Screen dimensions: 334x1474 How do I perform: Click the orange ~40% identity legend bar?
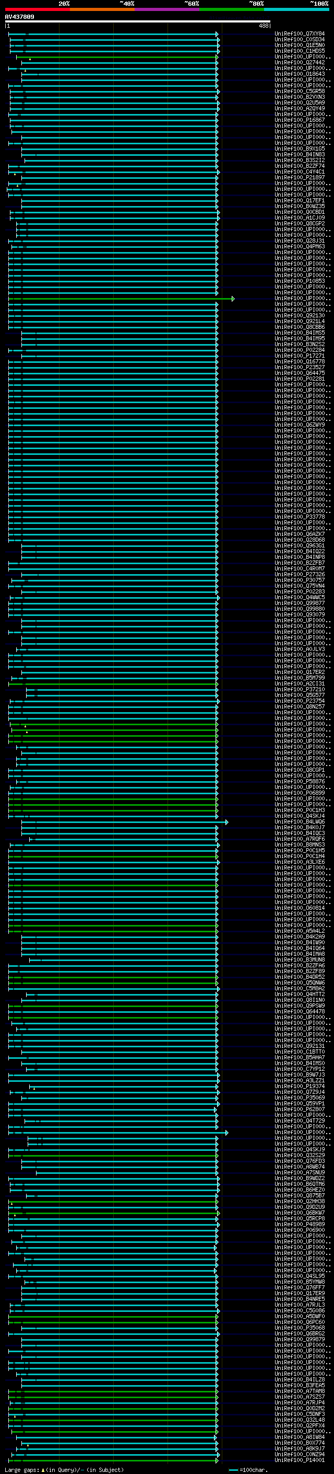(x=102, y=9)
